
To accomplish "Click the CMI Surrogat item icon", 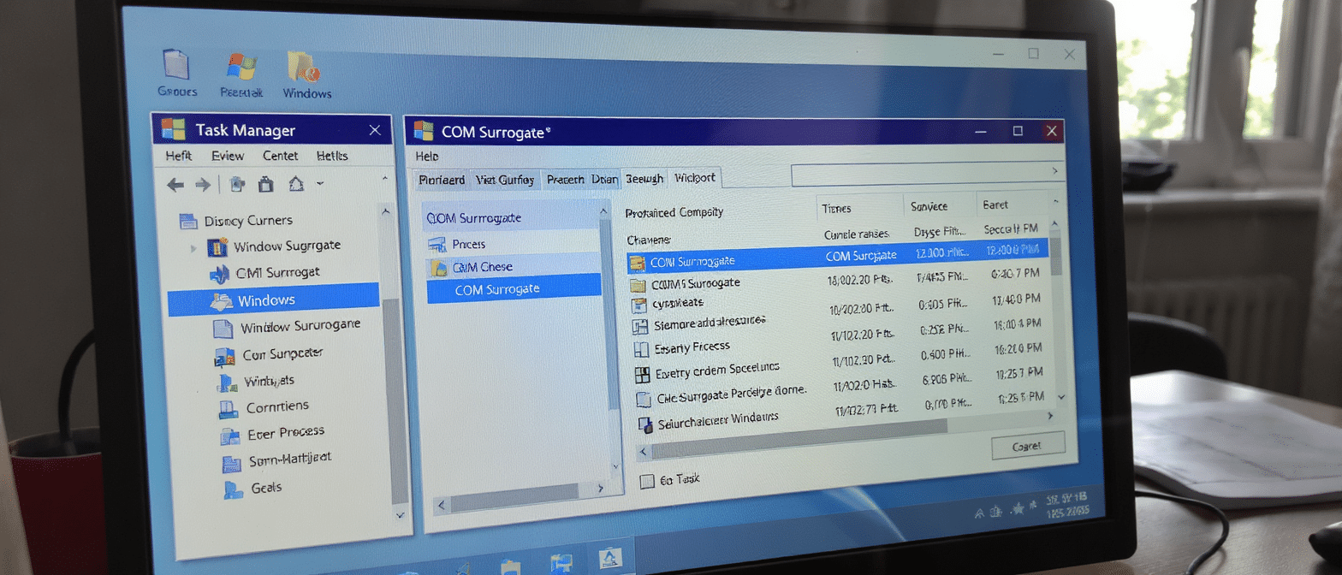I will tap(219, 274).
